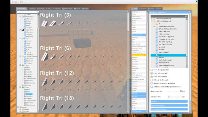The height and width of the screenshot is (117, 208).
Task: Switch to the Vehicles tab
Action: [57, 9]
